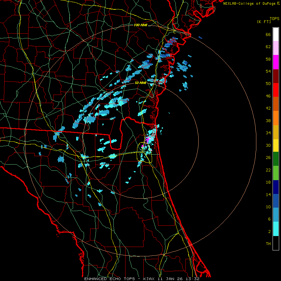The width and height of the screenshot is (281, 281).
Task: Click the black TH threshold swatch
Action: click(x=276, y=243)
